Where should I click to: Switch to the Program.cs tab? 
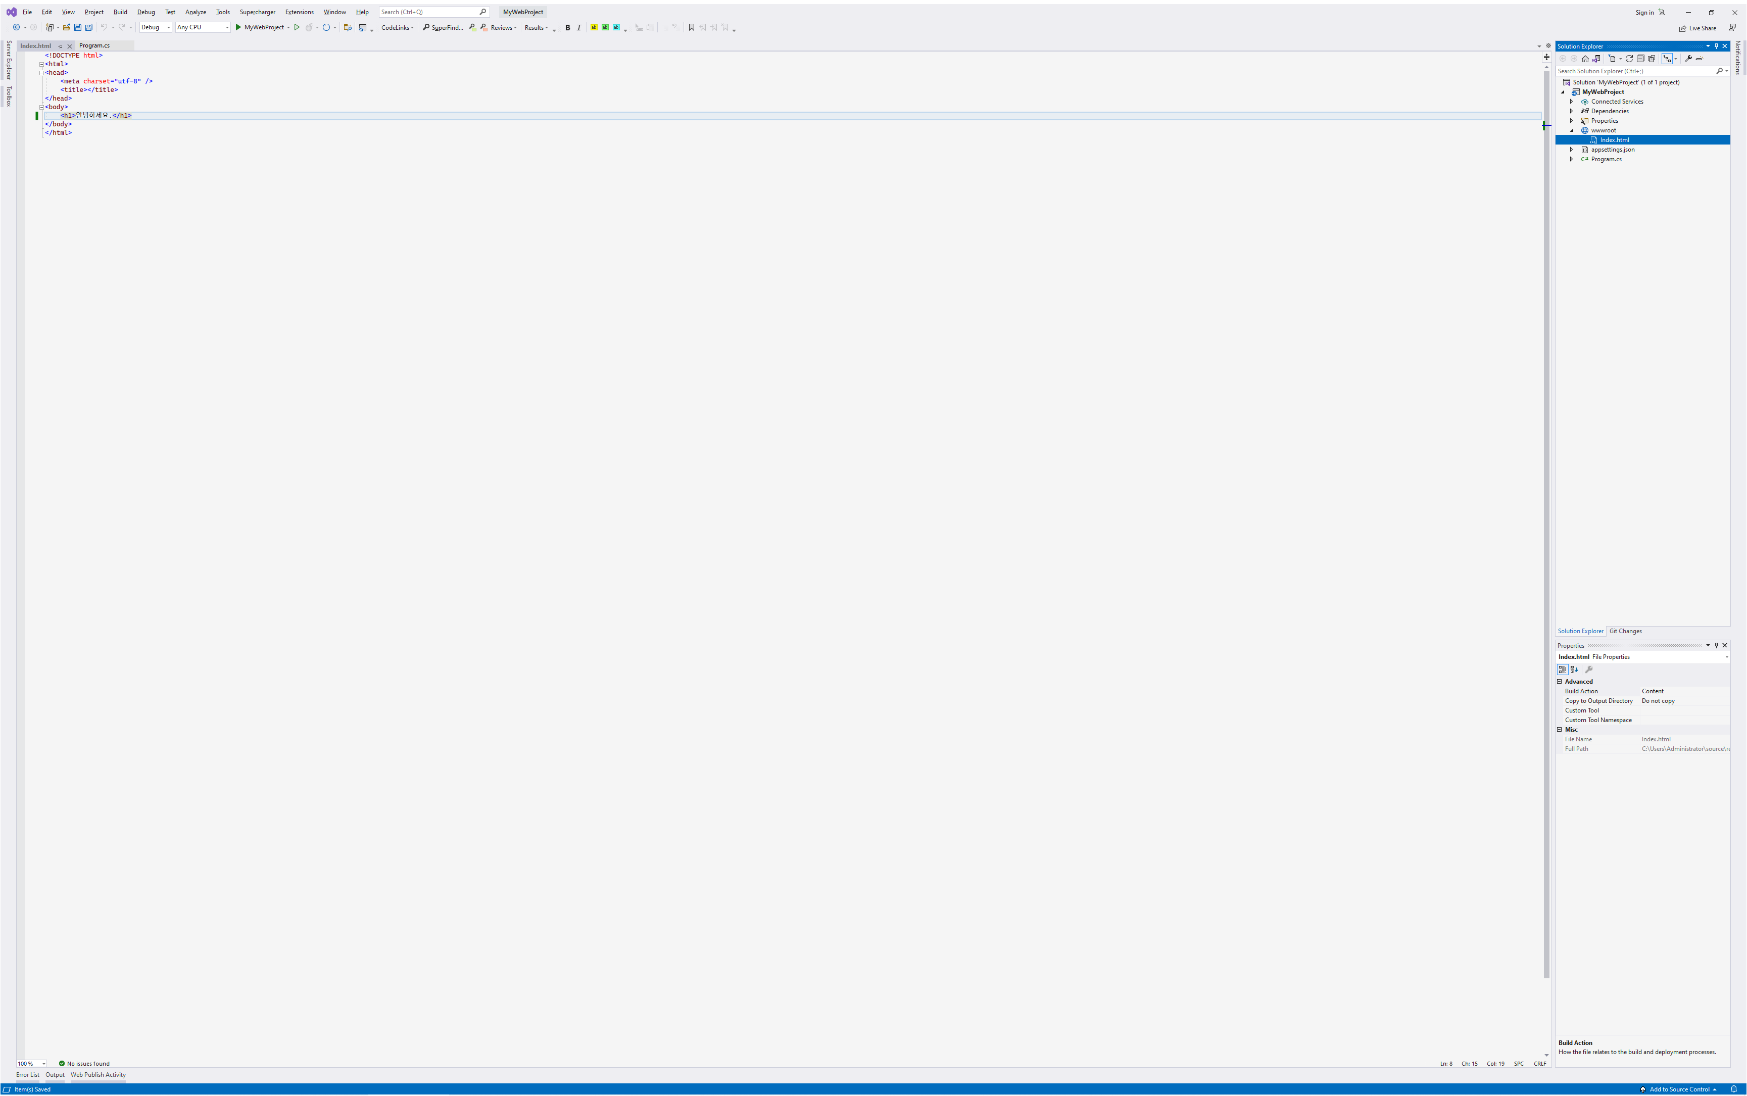(x=94, y=45)
